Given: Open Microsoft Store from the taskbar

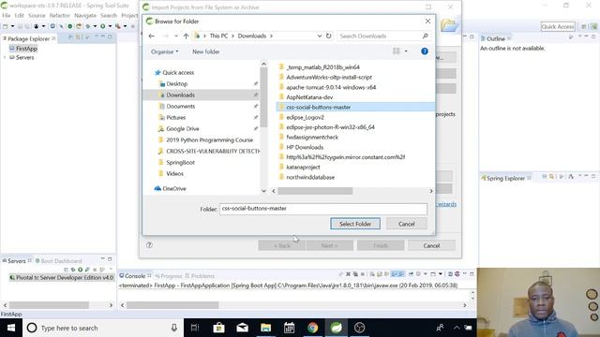Looking at the screenshot, I should tap(218, 328).
